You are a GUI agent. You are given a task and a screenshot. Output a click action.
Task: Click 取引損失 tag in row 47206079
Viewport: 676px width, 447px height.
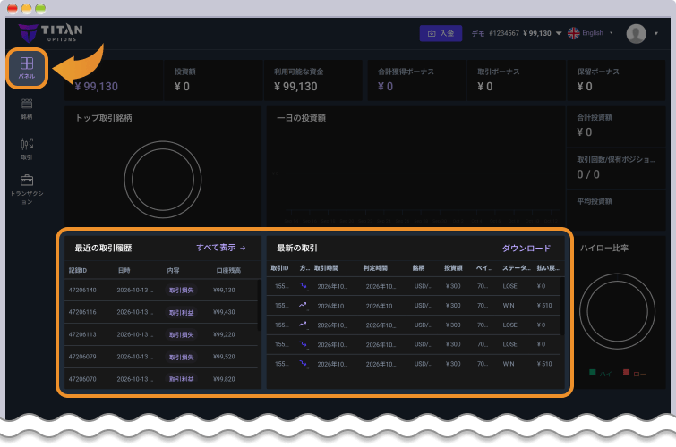pyautogui.click(x=181, y=357)
